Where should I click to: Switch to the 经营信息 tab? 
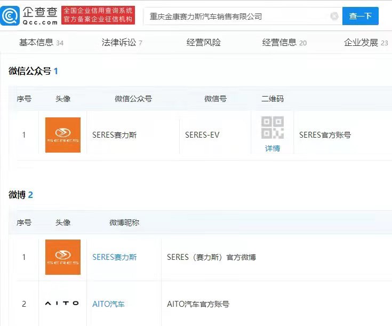pos(284,43)
